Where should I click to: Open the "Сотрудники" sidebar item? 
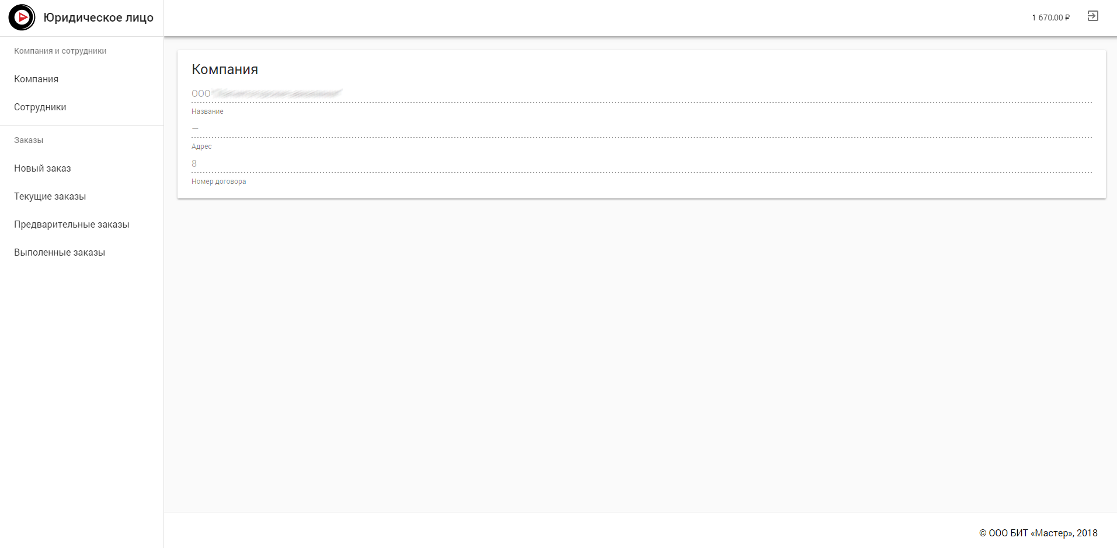point(40,107)
